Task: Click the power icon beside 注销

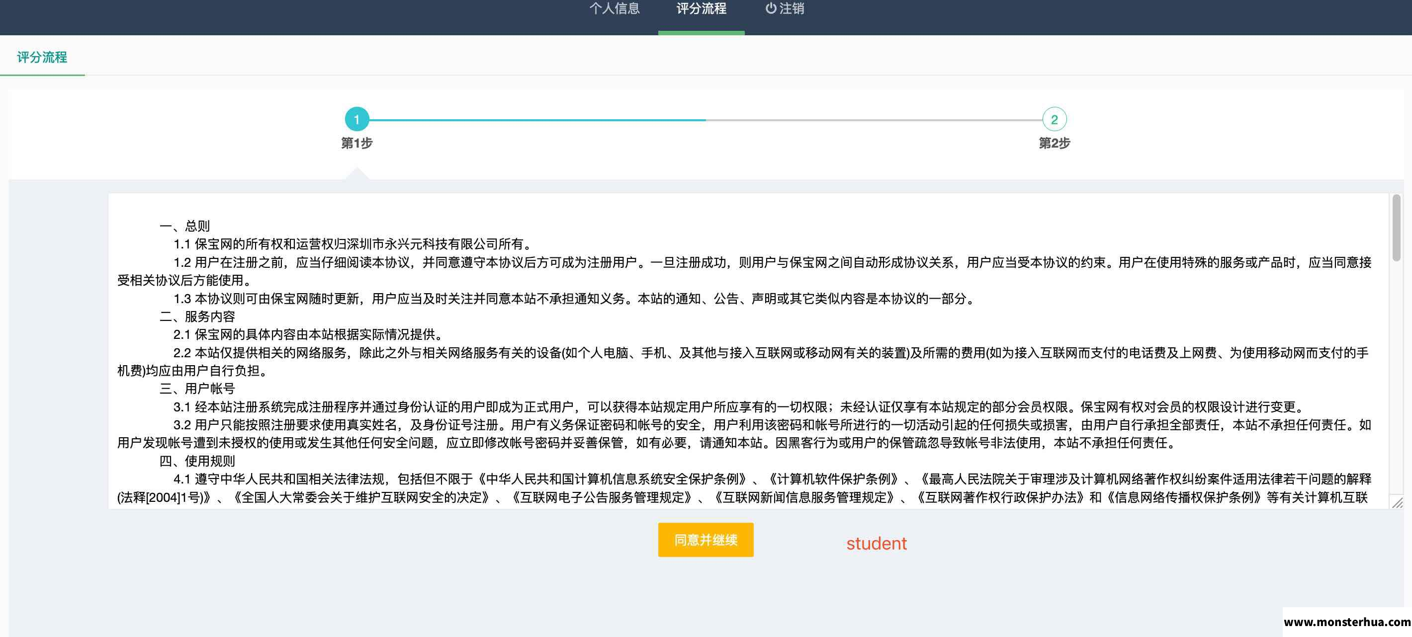Action: click(x=771, y=8)
